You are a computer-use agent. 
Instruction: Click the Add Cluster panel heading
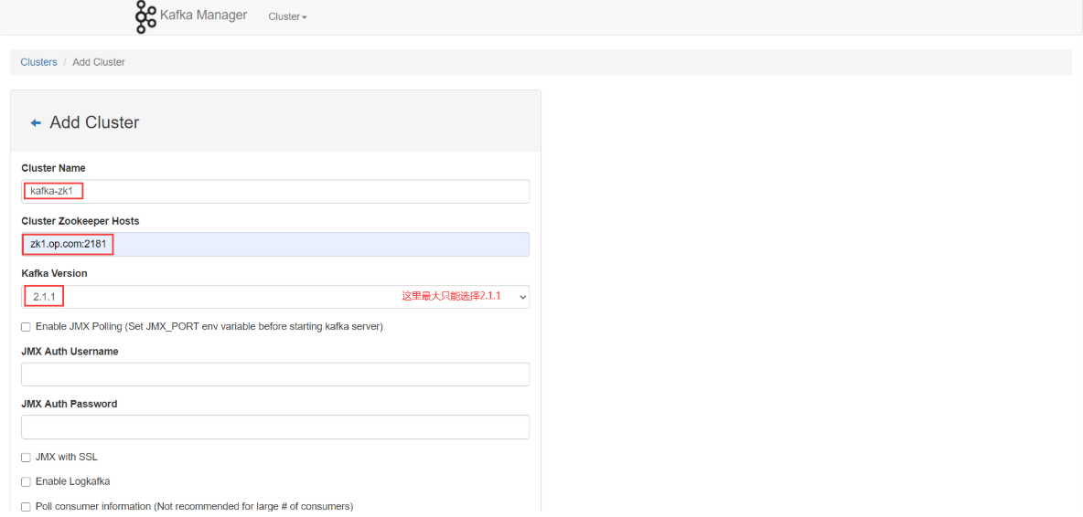coord(94,122)
